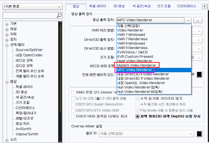The height and width of the screenshot is (143, 209).
Task: Select VMR 9 Renderless option
Action: [x=154, y=48]
